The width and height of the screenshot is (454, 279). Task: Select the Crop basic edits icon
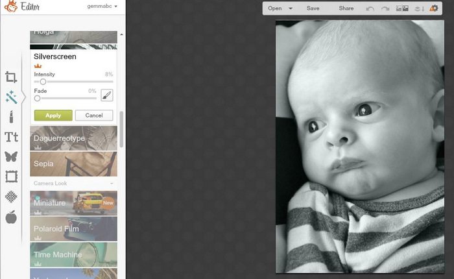point(11,77)
